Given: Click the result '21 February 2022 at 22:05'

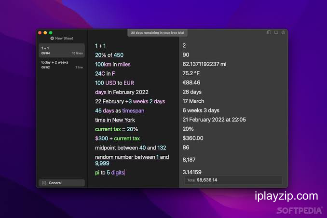Looking at the screenshot, I should click(214, 120).
